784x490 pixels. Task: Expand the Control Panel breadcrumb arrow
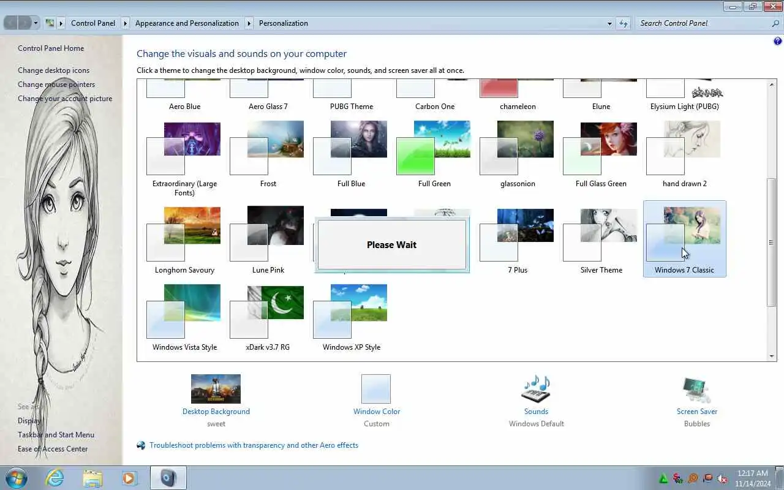click(125, 23)
